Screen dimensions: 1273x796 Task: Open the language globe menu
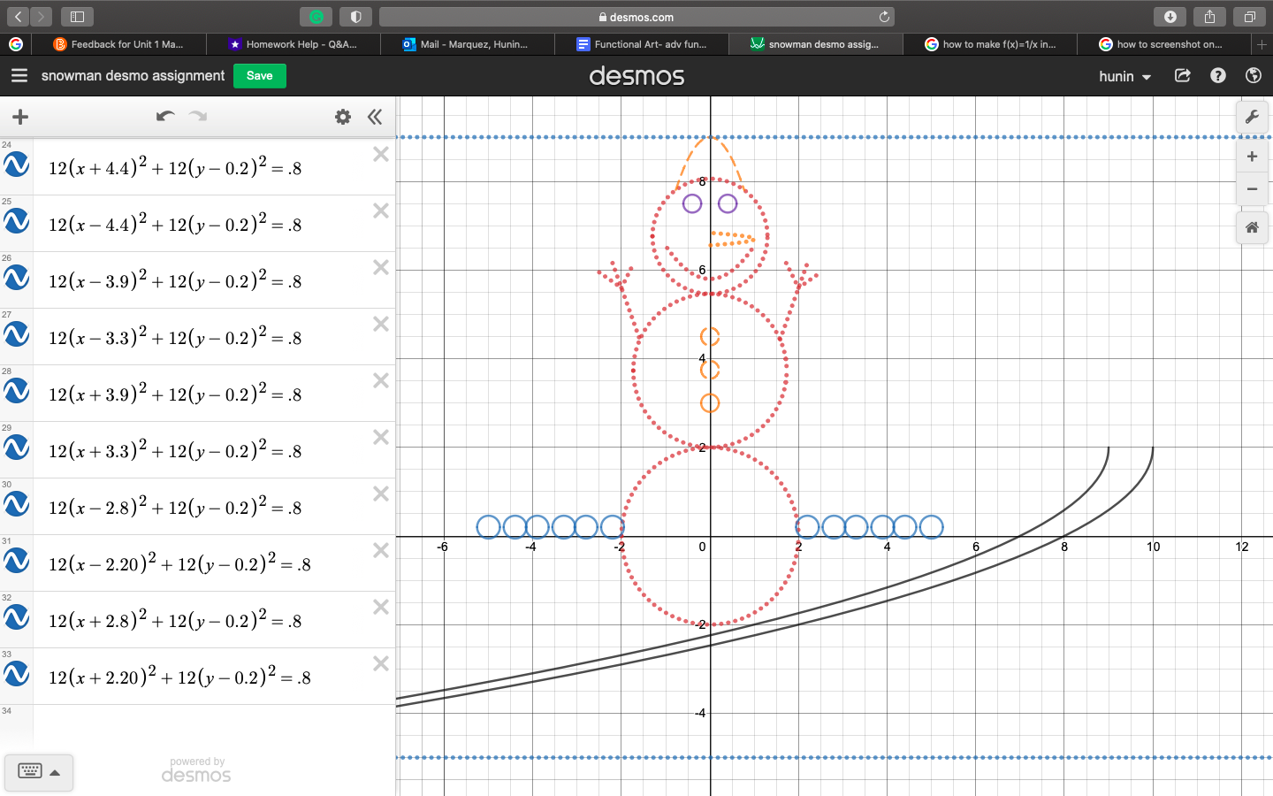coord(1253,76)
